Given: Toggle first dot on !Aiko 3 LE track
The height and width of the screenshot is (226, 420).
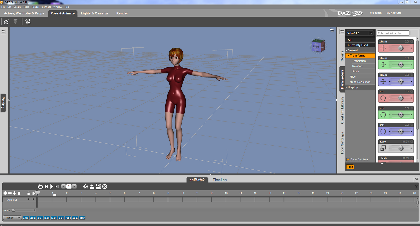Looking at the screenshot, I should [29, 199].
